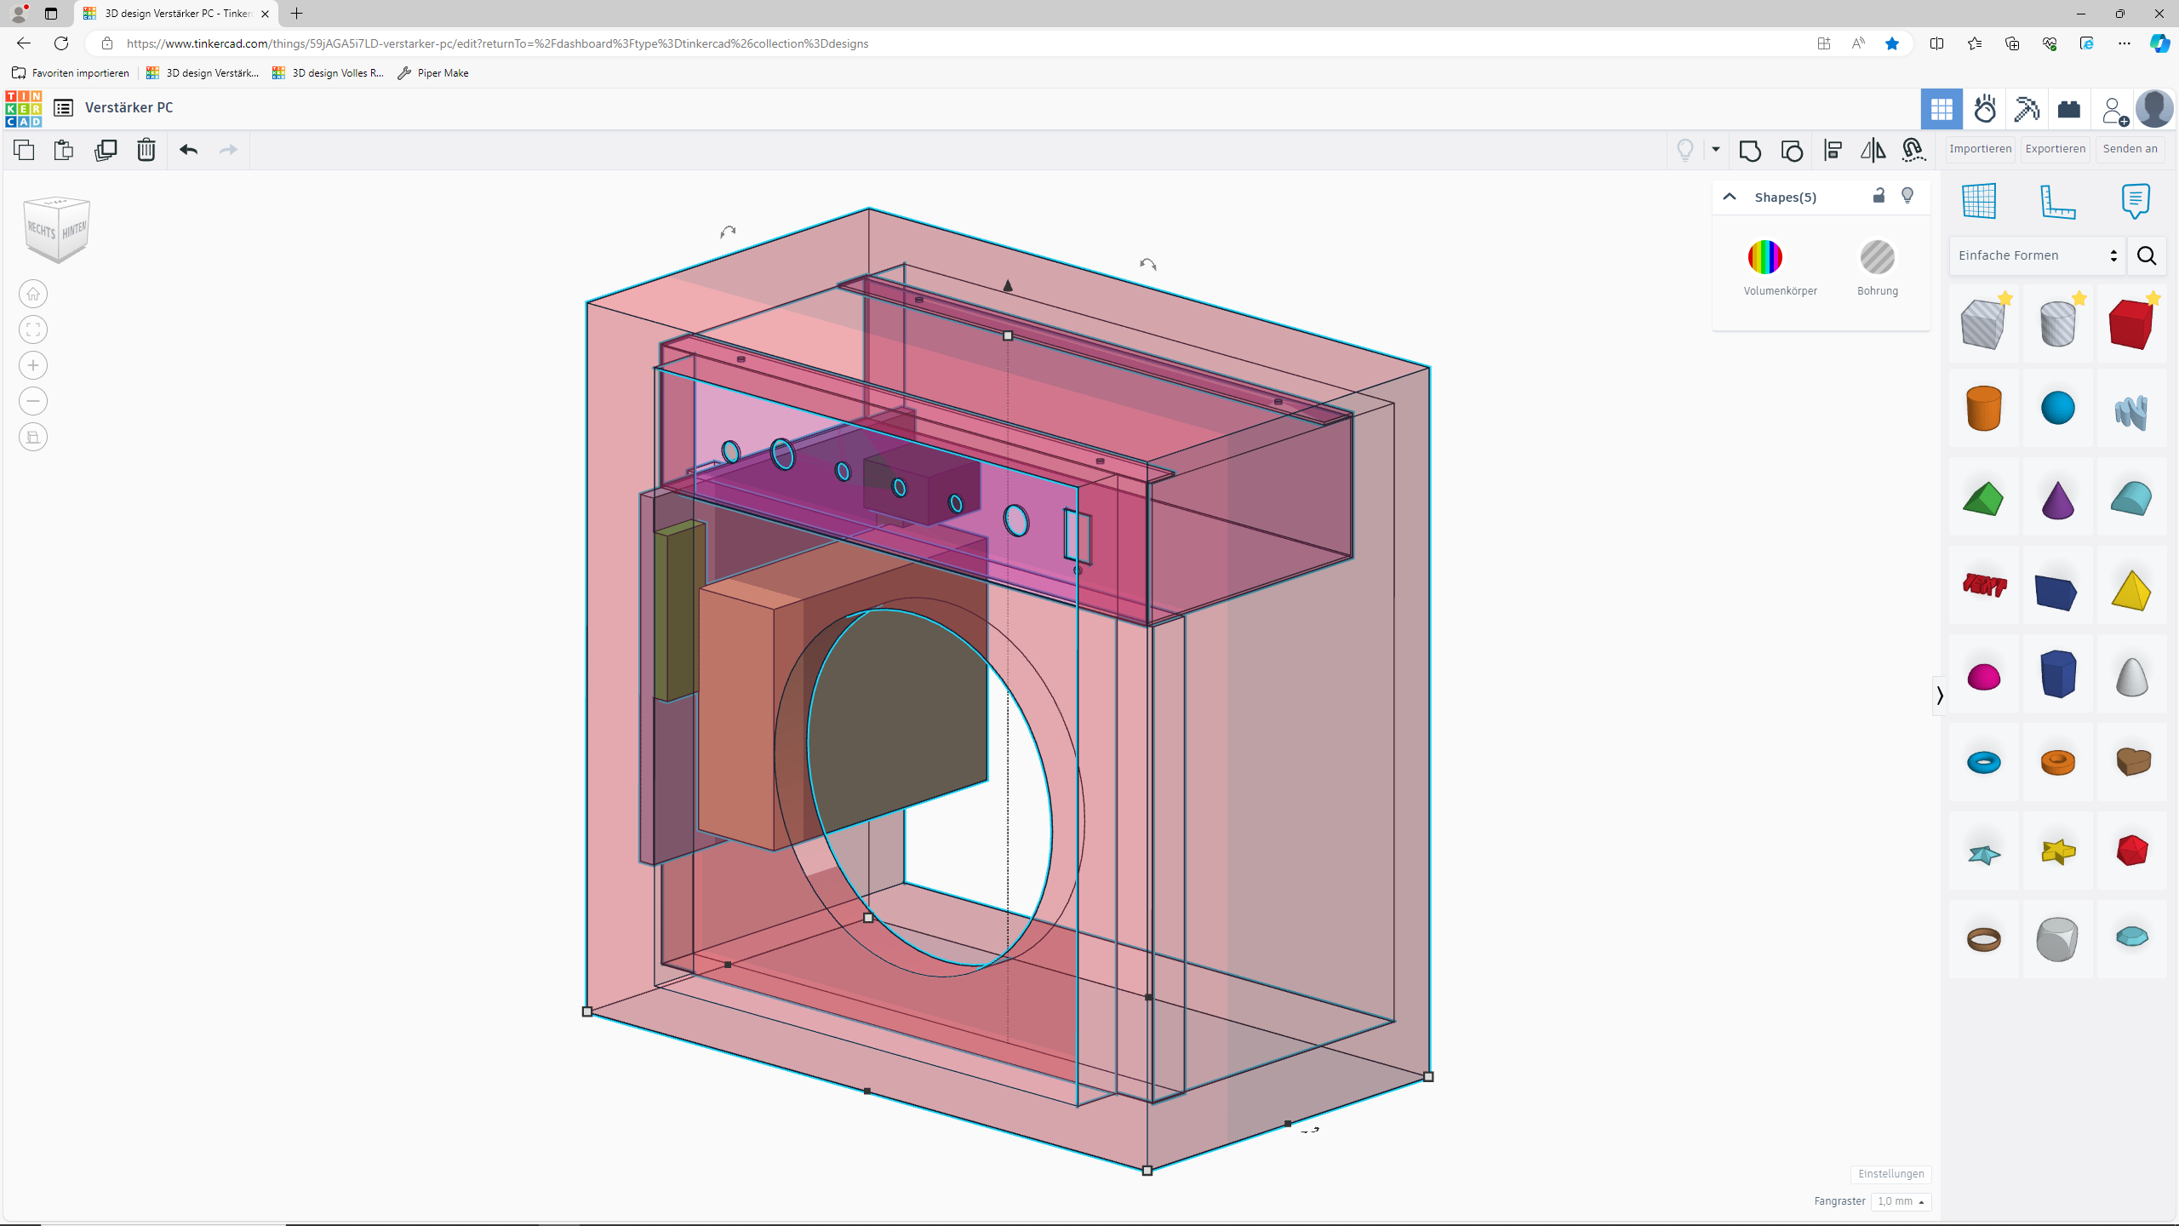Click the Ungroup shapes icon
Screen dimensions: 2179x1226
[x=1792, y=151]
